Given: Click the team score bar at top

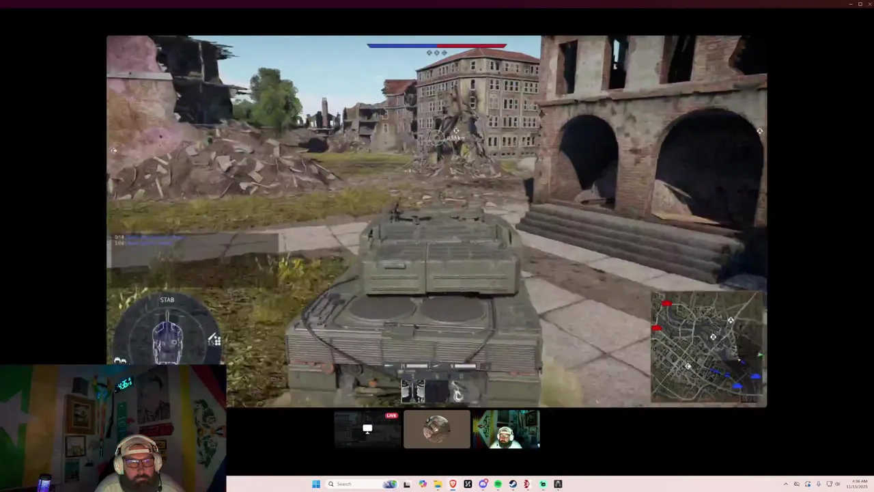Looking at the screenshot, I should 437,46.
